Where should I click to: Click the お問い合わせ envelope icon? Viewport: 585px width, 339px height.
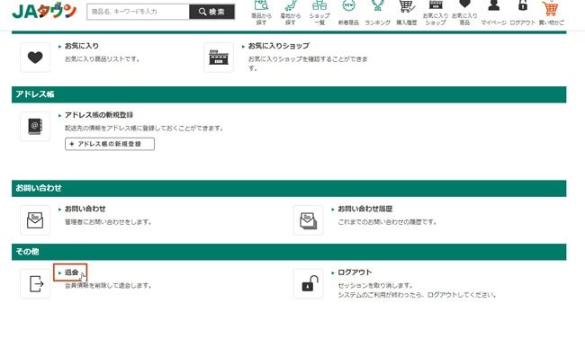click(35, 220)
